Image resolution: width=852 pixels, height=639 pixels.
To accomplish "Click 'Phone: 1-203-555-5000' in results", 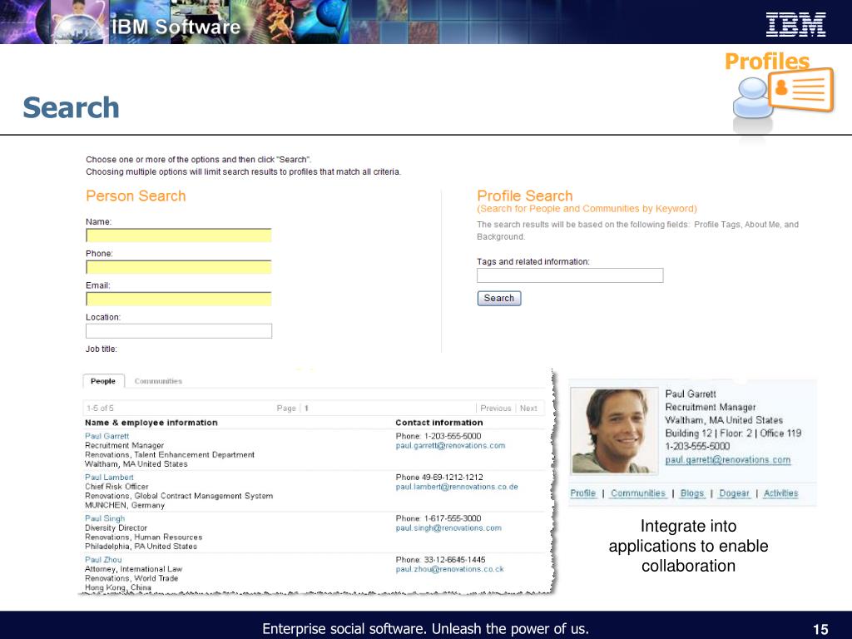I will (x=438, y=436).
